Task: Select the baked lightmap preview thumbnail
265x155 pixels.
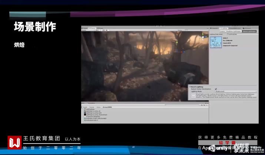Action: 216,42
